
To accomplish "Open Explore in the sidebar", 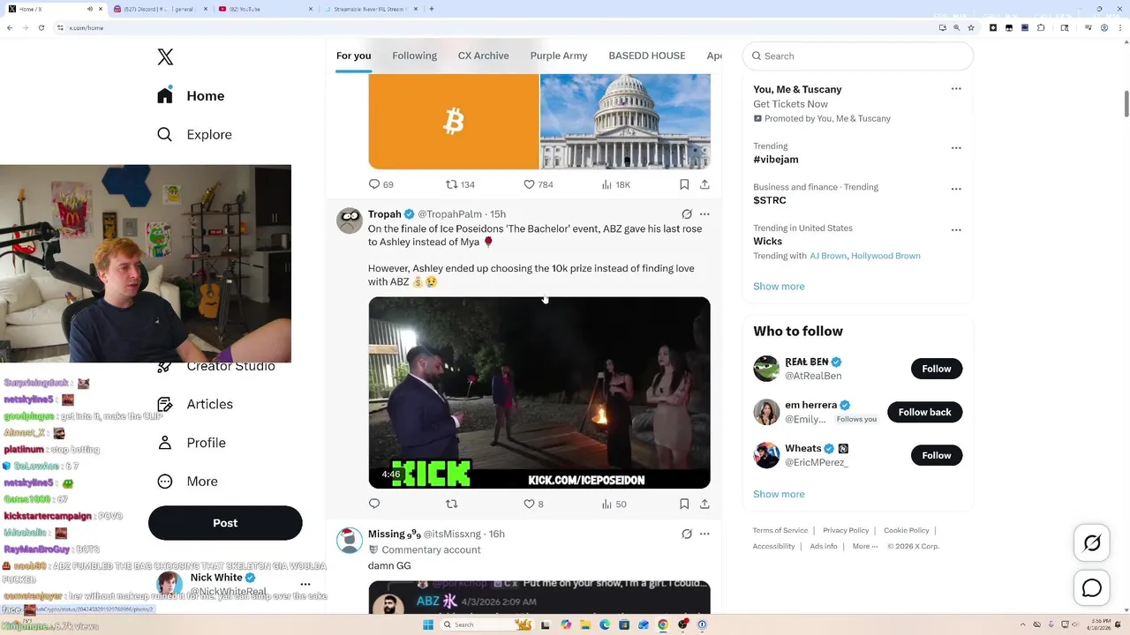I will click(194, 135).
